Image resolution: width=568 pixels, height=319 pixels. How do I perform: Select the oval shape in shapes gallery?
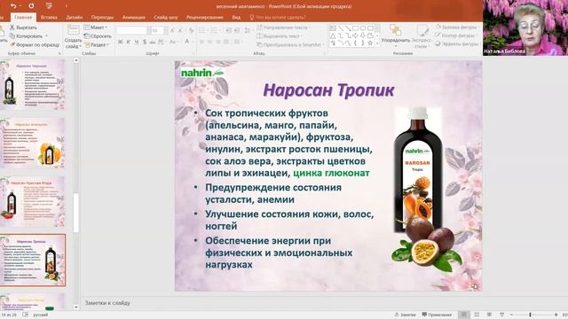pyautogui.click(x=363, y=28)
